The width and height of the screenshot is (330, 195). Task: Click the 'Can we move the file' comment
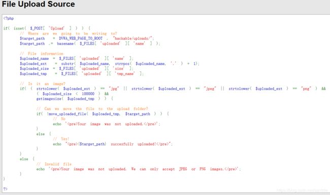coord(92,109)
